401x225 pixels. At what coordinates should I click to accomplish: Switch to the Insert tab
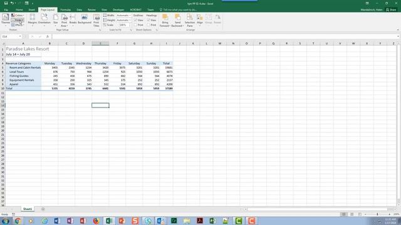pos(32,10)
